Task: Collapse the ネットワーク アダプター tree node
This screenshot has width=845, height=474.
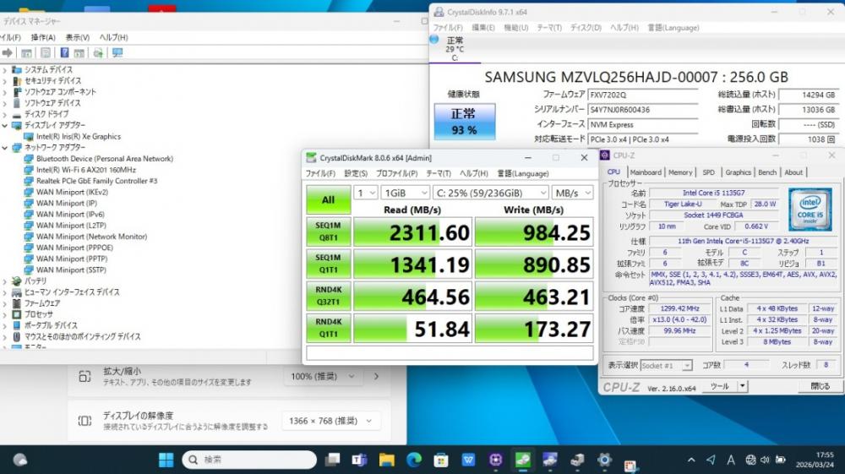Action: click(5, 147)
